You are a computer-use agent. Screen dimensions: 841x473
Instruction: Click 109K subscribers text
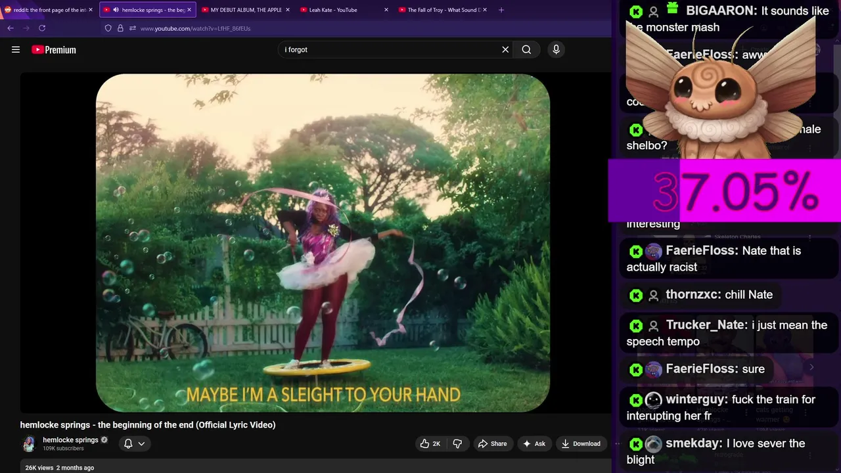pos(63,448)
